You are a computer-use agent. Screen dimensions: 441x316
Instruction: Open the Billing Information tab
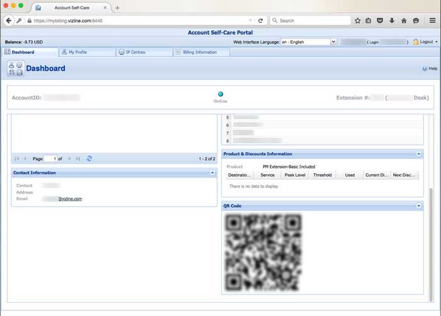coord(202,52)
